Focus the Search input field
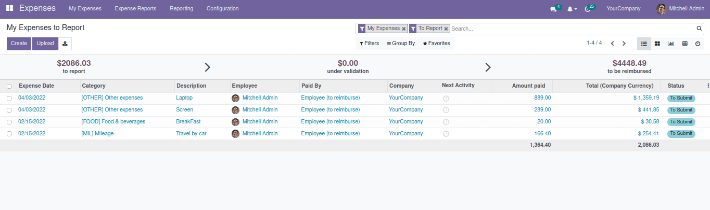This screenshot has width=710, height=210. point(572,29)
